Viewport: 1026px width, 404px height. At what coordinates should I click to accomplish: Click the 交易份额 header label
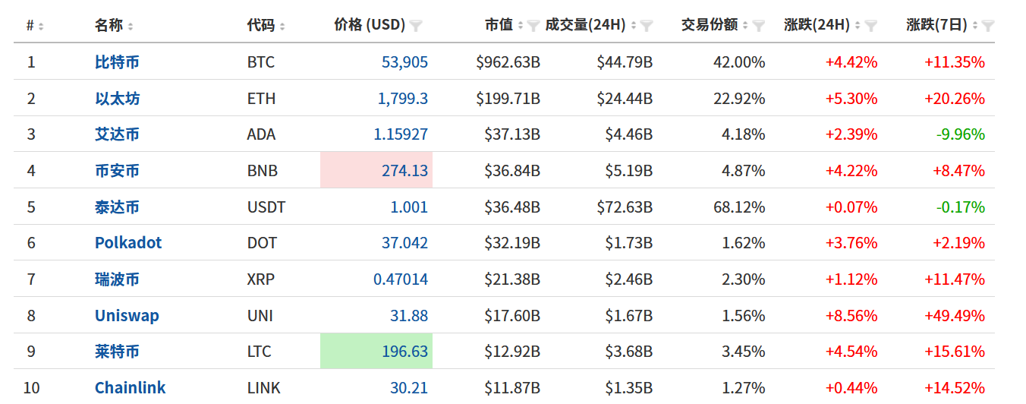point(710,25)
